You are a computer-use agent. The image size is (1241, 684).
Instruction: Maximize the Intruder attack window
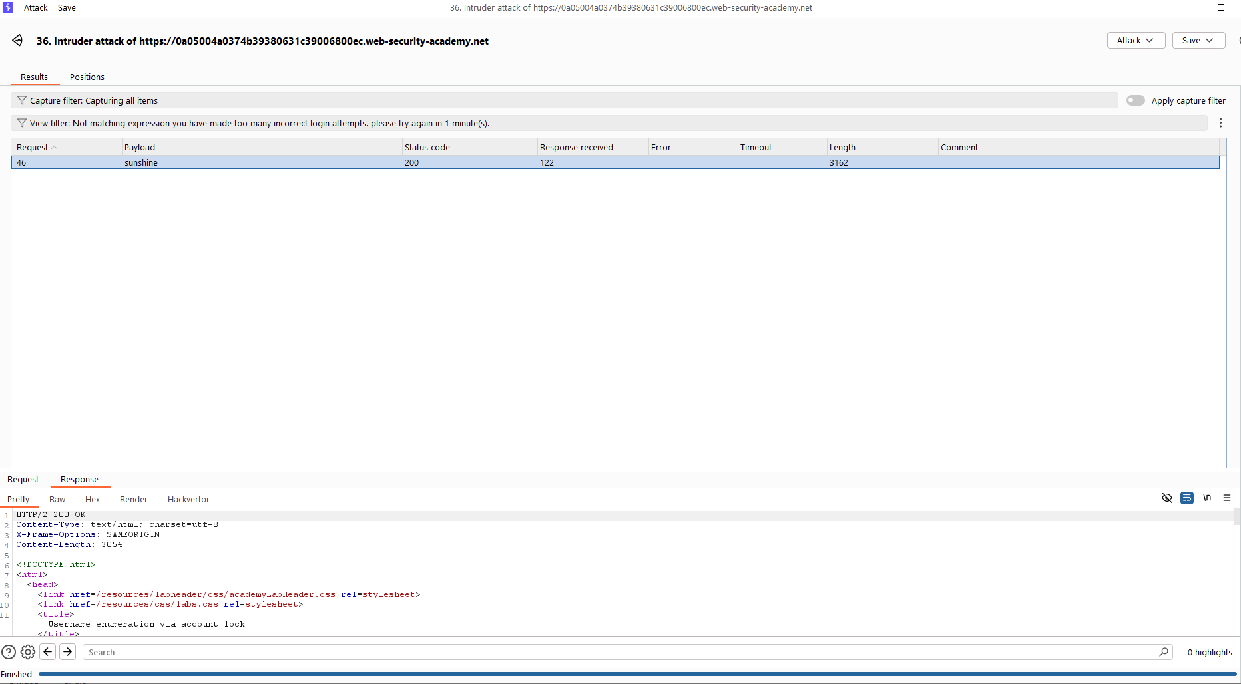coord(1221,7)
